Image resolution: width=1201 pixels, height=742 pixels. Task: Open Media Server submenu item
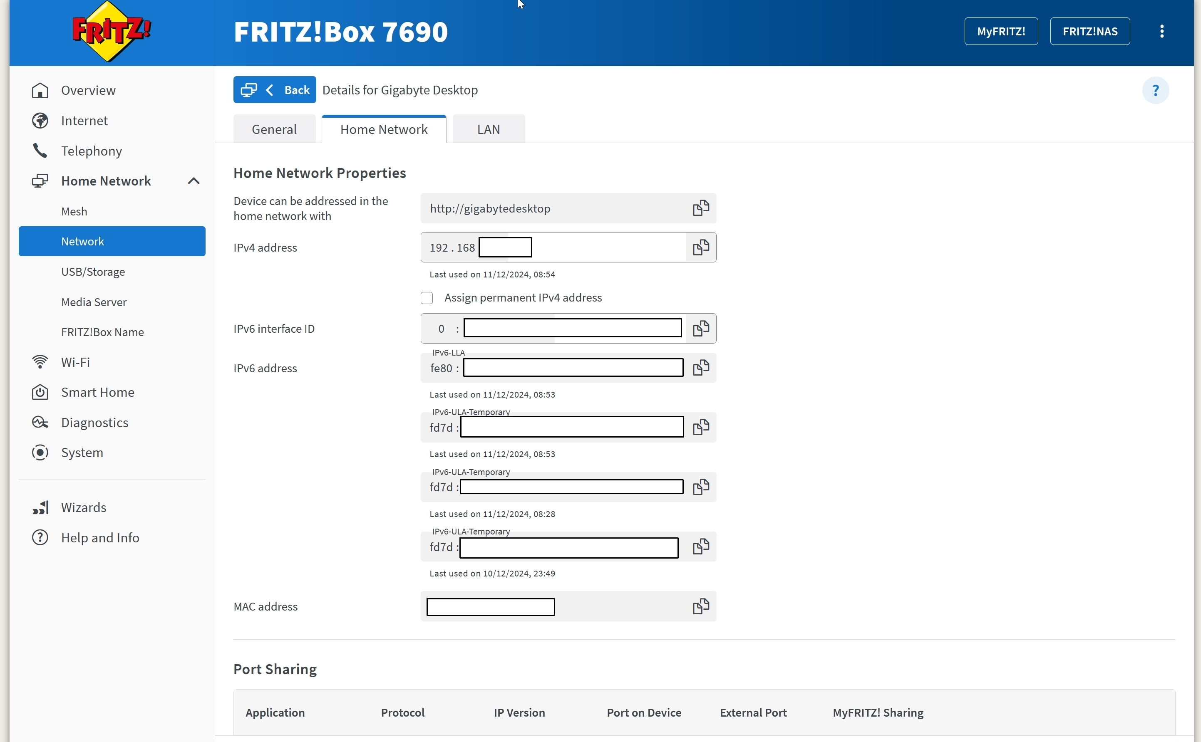pyautogui.click(x=94, y=302)
